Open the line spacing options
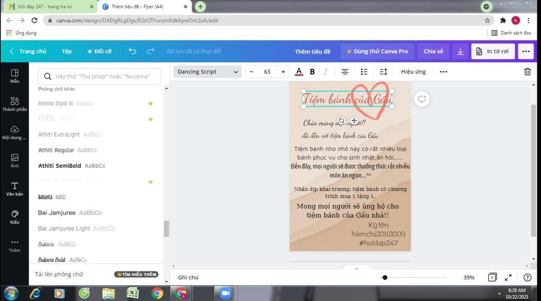The width and height of the screenshot is (541, 301). click(384, 72)
